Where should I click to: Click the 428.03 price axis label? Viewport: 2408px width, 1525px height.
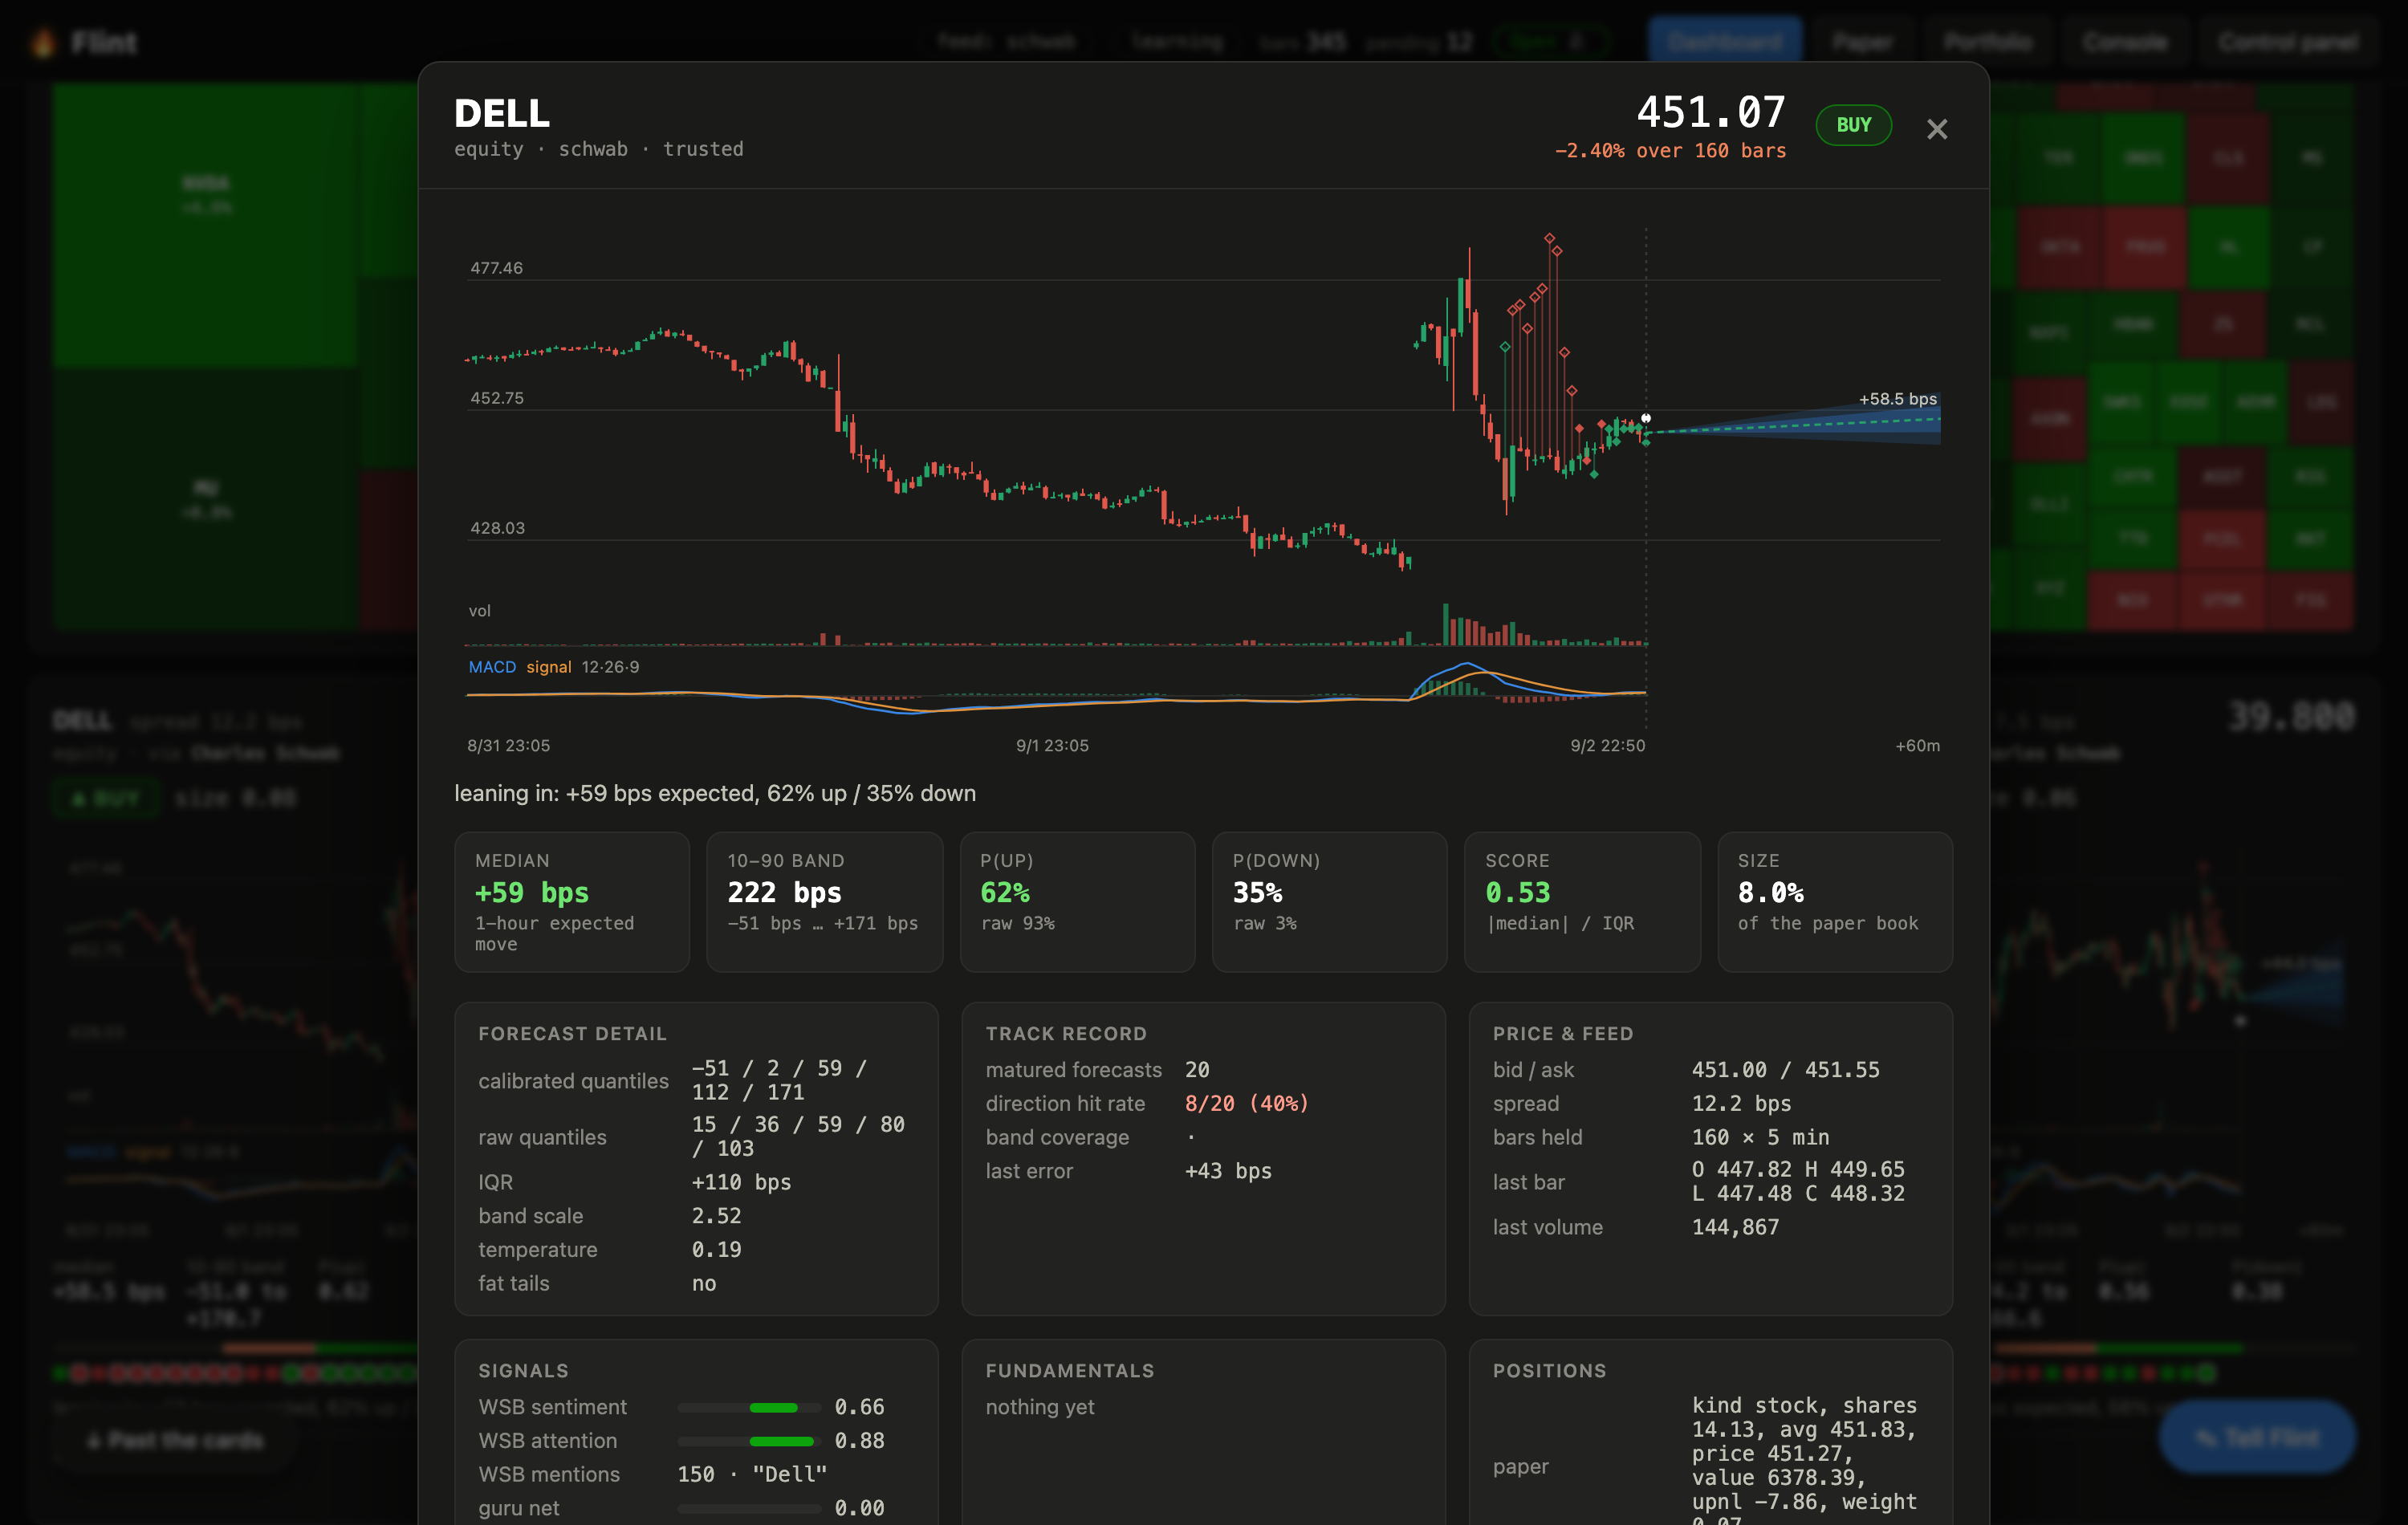point(497,528)
